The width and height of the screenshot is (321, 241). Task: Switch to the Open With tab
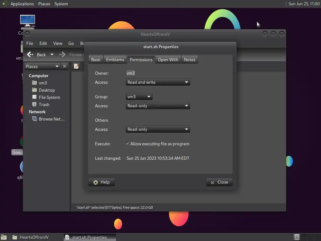(168, 60)
